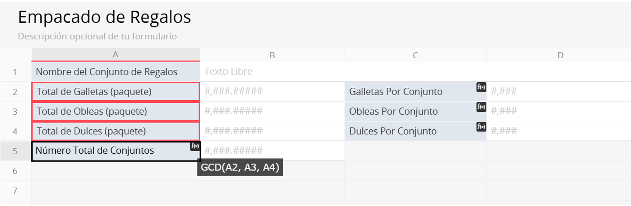631x206 pixels.
Task: Select column C header
Action: pyautogui.click(x=415, y=55)
